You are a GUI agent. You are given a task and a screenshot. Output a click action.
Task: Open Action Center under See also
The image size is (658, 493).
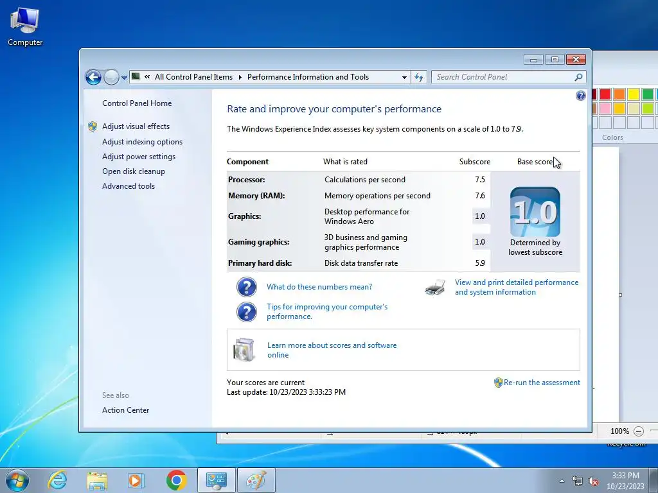coord(125,410)
